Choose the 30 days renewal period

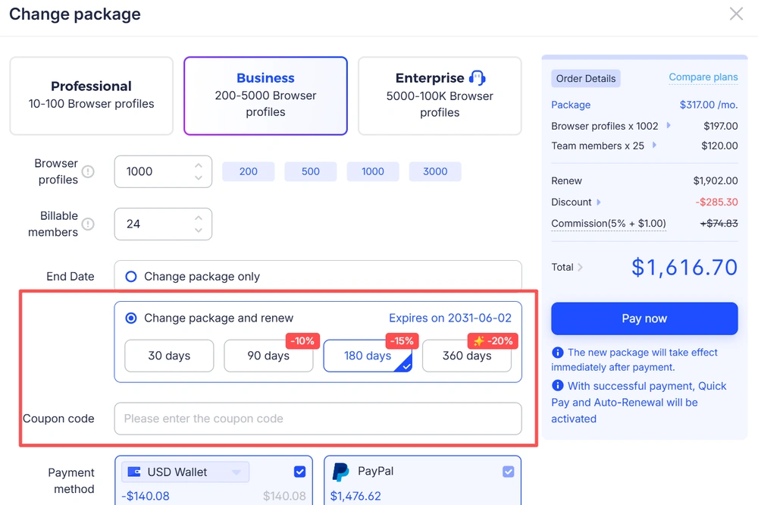coord(169,356)
